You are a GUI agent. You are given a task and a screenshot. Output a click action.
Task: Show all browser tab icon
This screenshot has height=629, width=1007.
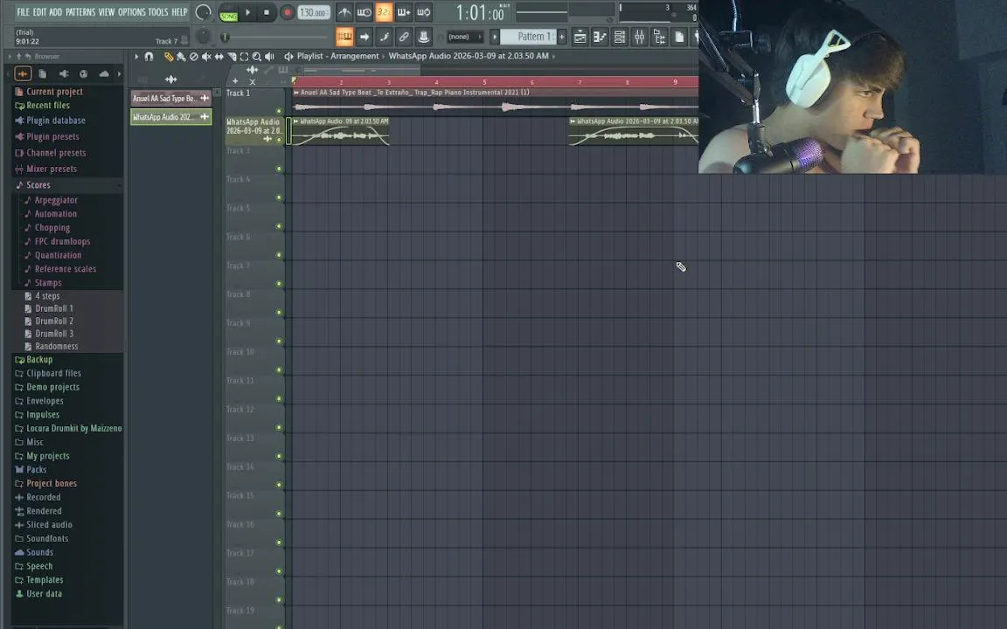click(x=23, y=73)
